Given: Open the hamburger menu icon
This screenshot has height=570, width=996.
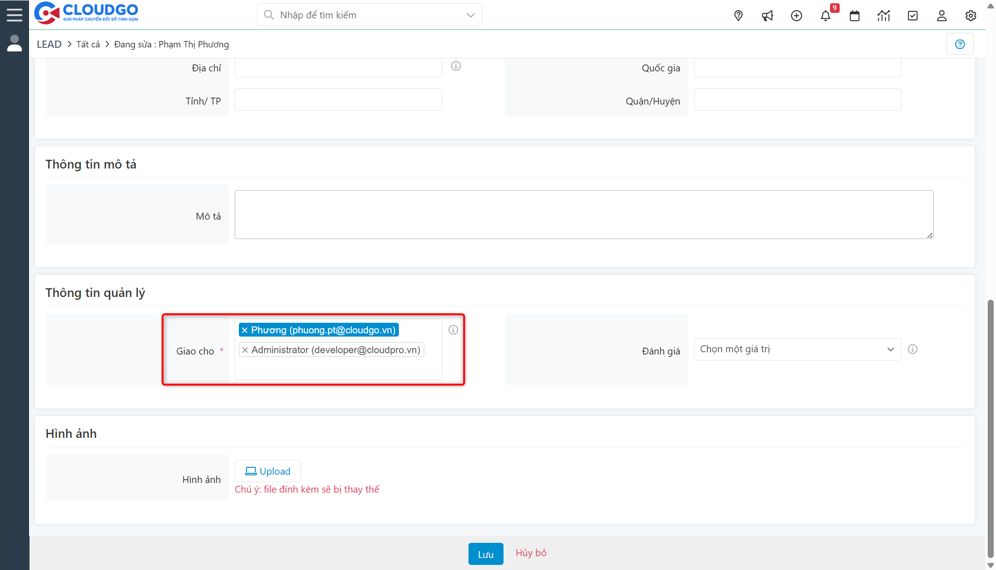Looking at the screenshot, I should (x=14, y=15).
